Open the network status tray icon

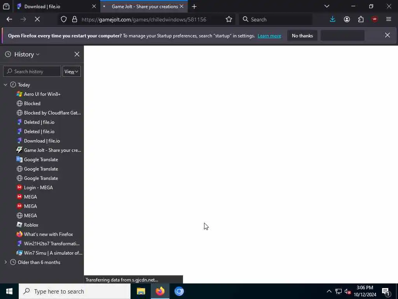coord(339,291)
